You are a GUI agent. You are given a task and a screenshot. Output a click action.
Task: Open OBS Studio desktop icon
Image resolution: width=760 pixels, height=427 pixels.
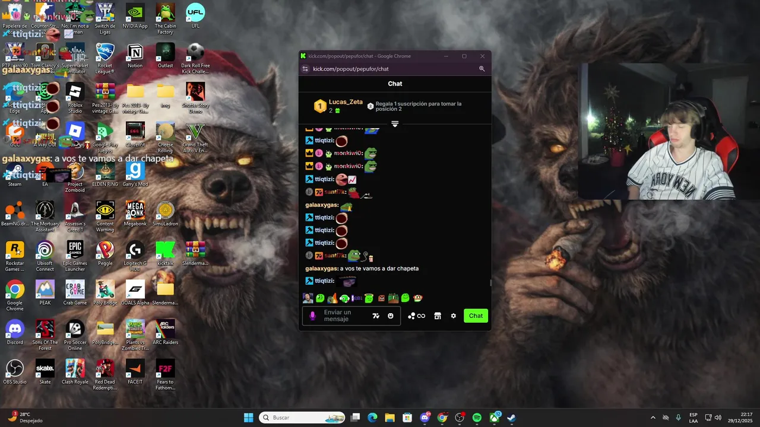tap(15, 372)
